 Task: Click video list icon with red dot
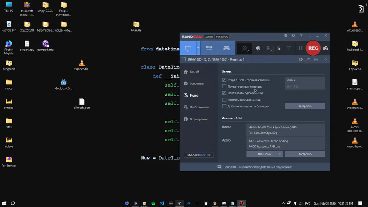coord(301,60)
